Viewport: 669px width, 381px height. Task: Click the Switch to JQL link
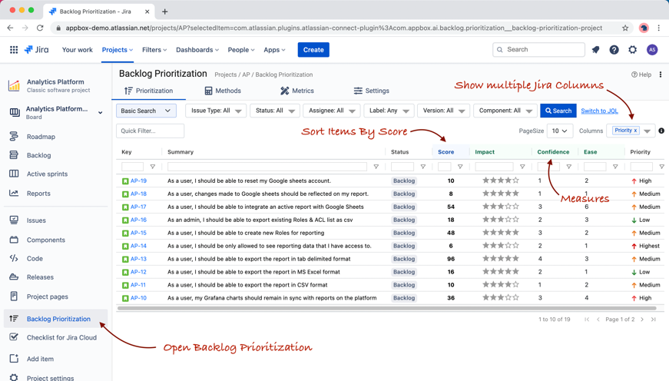coord(599,111)
